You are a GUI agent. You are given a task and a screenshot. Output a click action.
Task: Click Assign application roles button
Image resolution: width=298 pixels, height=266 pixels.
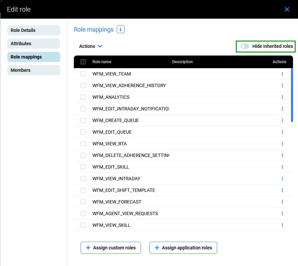[x=183, y=248]
